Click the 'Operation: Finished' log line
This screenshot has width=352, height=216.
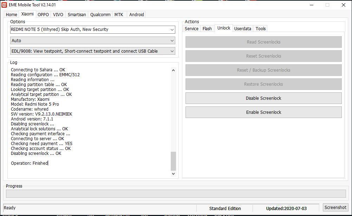(x=30, y=163)
